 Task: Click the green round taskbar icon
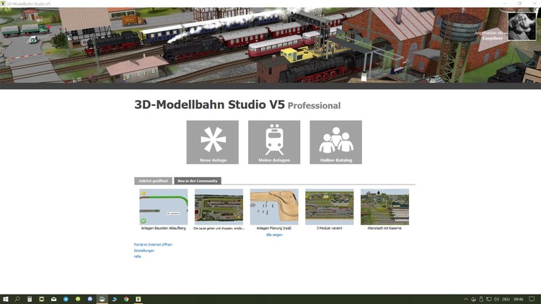click(x=78, y=299)
